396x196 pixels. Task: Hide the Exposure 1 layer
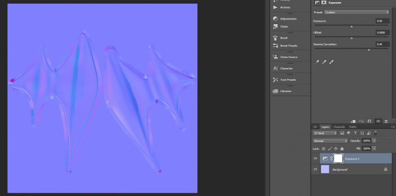pos(315,158)
